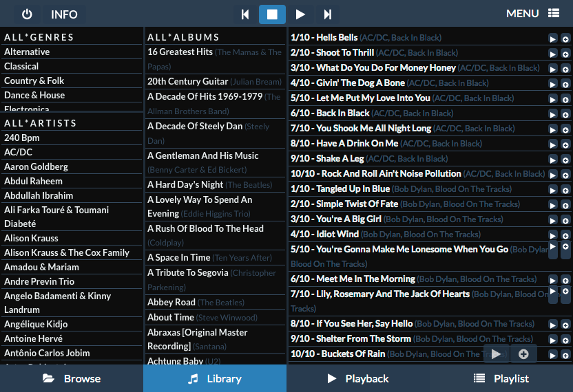The width and height of the screenshot is (573, 392).
Task: Play the track You're A Big Girl
Action: [x=552, y=221]
